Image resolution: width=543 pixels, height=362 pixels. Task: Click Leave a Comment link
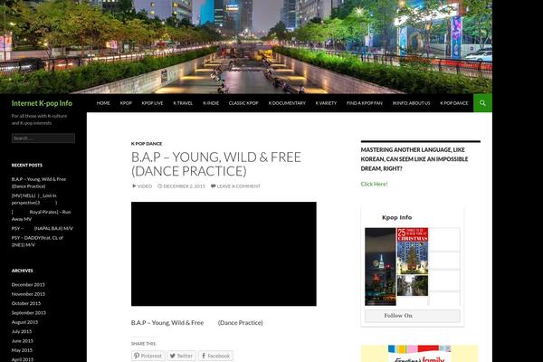pyautogui.click(x=235, y=186)
